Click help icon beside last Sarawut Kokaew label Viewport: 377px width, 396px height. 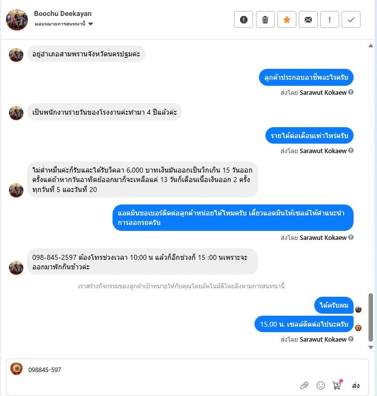(351, 339)
